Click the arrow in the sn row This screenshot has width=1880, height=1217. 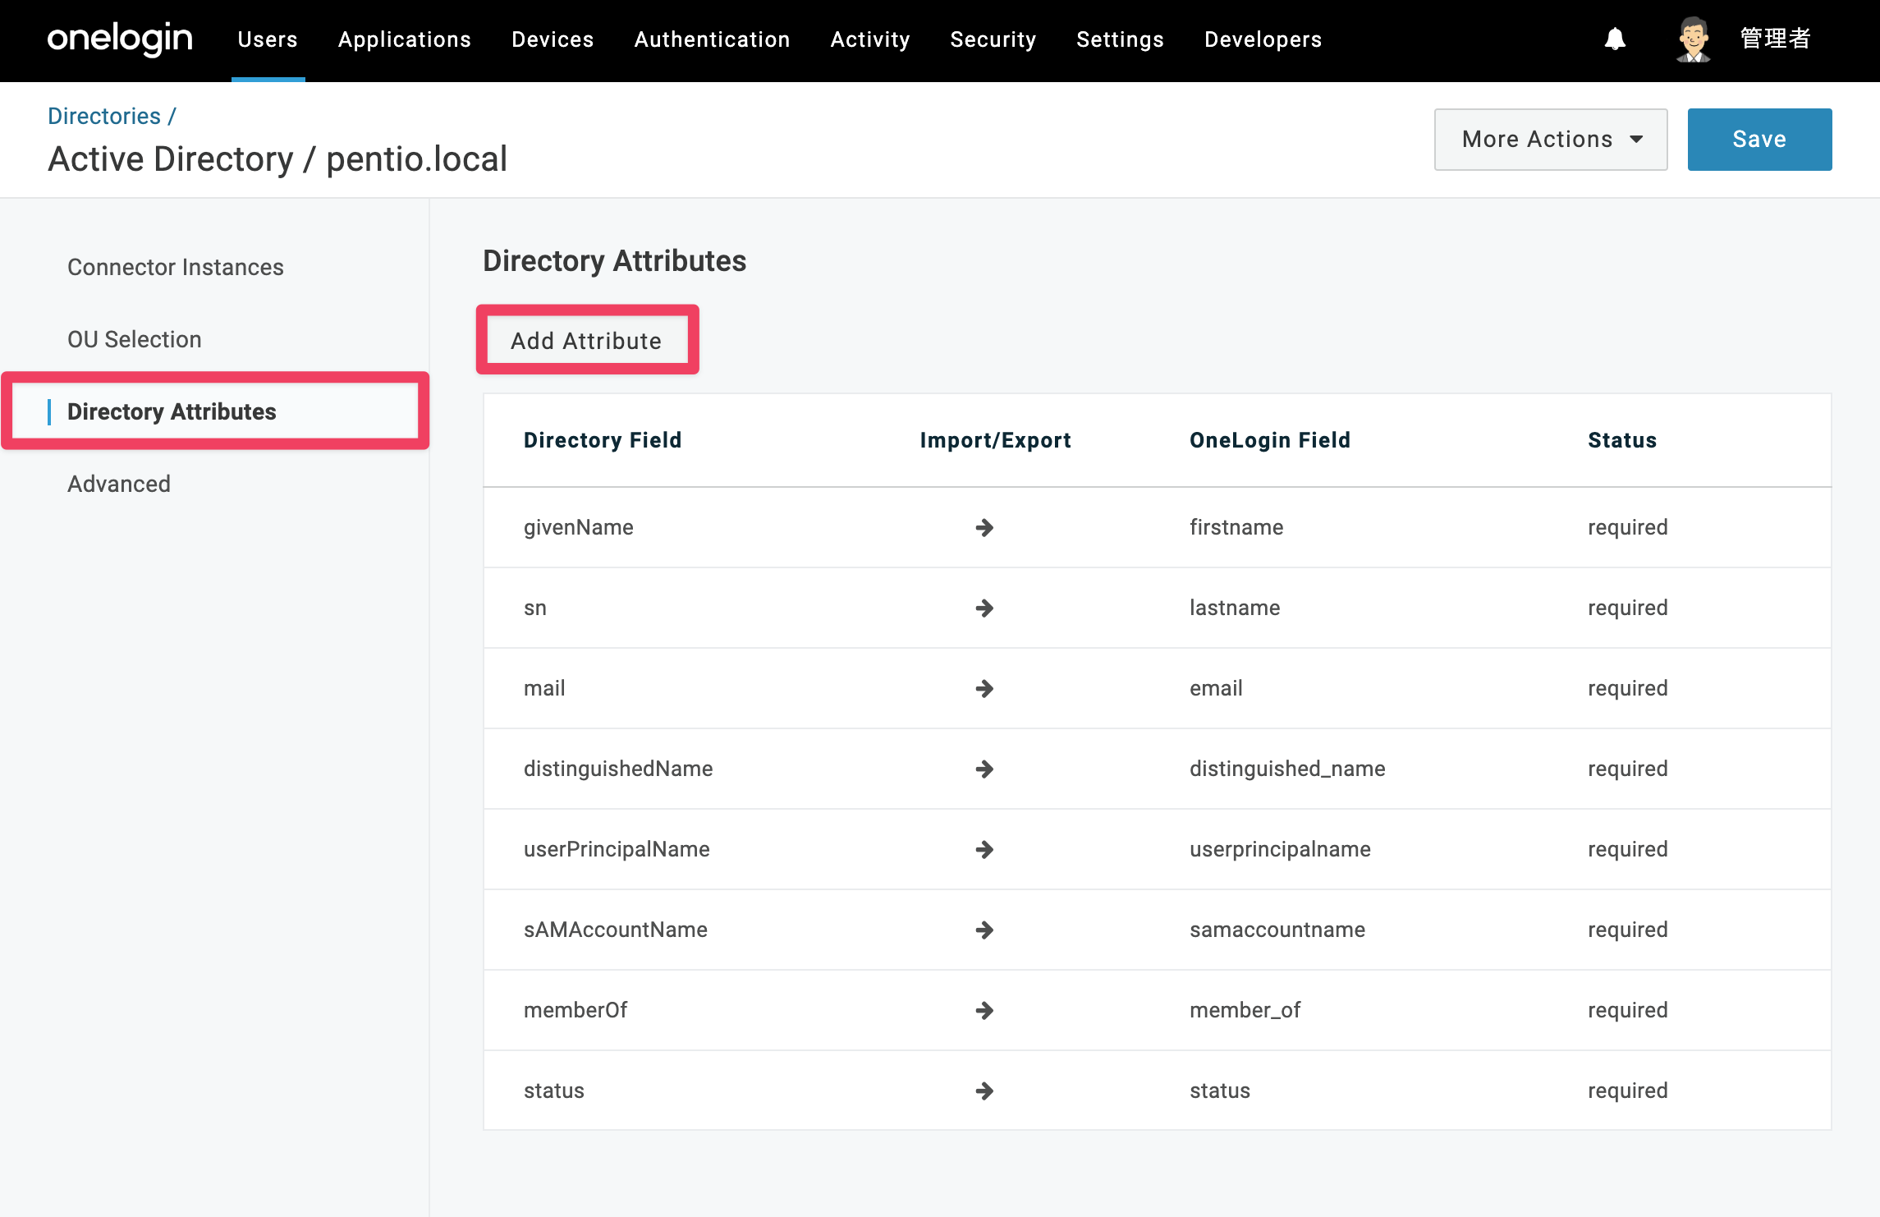984,608
